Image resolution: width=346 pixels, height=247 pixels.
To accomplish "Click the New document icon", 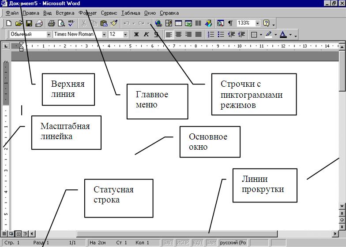I will pos(9,23).
